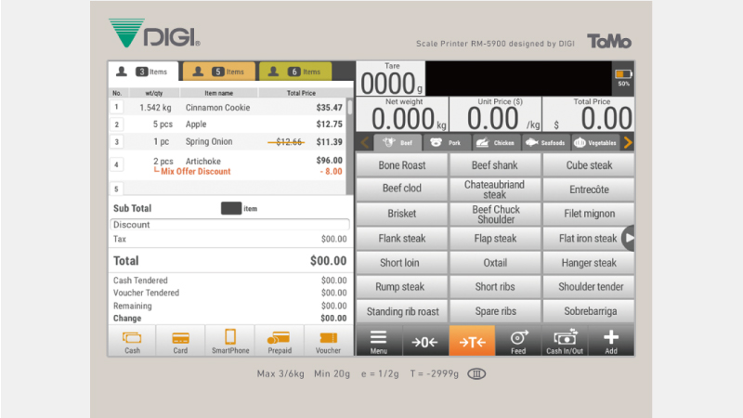Select Cash payment method
The image size is (743, 418).
(x=132, y=341)
